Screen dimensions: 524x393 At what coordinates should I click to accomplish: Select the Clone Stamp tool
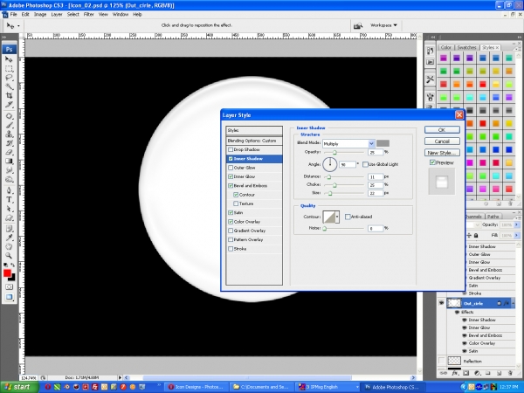pyautogui.click(x=9, y=134)
